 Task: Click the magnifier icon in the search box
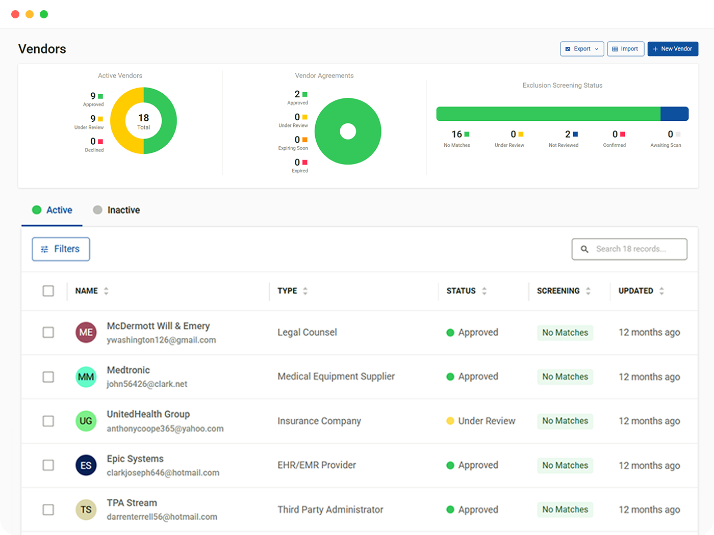(584, 249)
